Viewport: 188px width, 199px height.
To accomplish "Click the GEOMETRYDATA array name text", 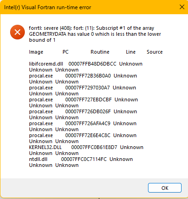I will 48,34.
